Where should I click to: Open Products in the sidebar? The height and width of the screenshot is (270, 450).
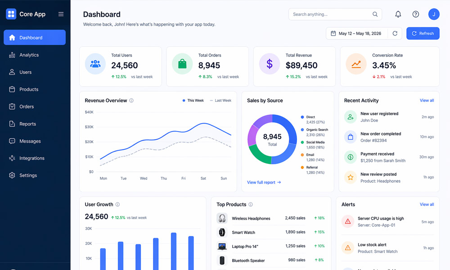click(x=35, y=89)
